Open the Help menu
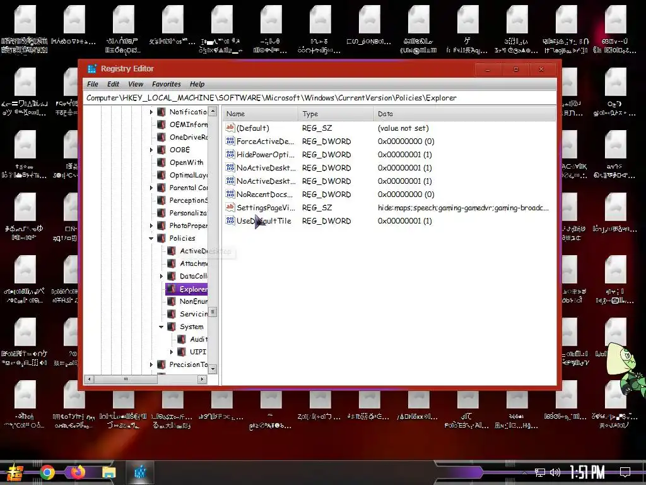The height and width of the screenshot is (485, 646). click(197, 84)
